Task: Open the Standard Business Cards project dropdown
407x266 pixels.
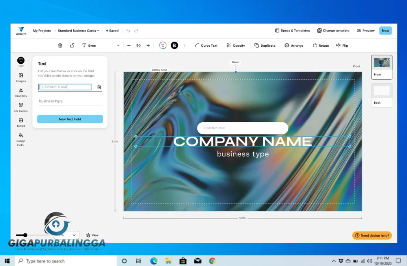Action: 78,31
